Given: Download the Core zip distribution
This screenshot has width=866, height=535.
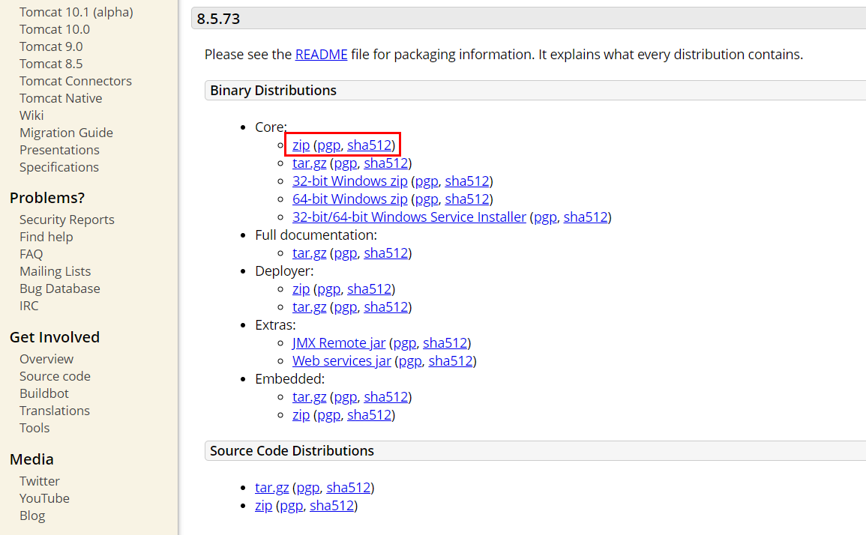Looking at the screenshot, I should pos(301,145).
